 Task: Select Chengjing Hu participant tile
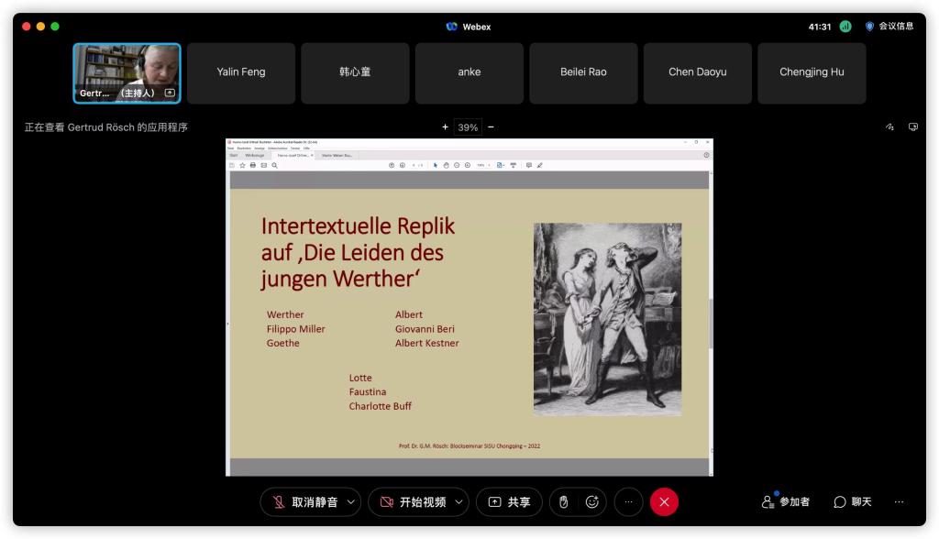click(x=812, y=72)
